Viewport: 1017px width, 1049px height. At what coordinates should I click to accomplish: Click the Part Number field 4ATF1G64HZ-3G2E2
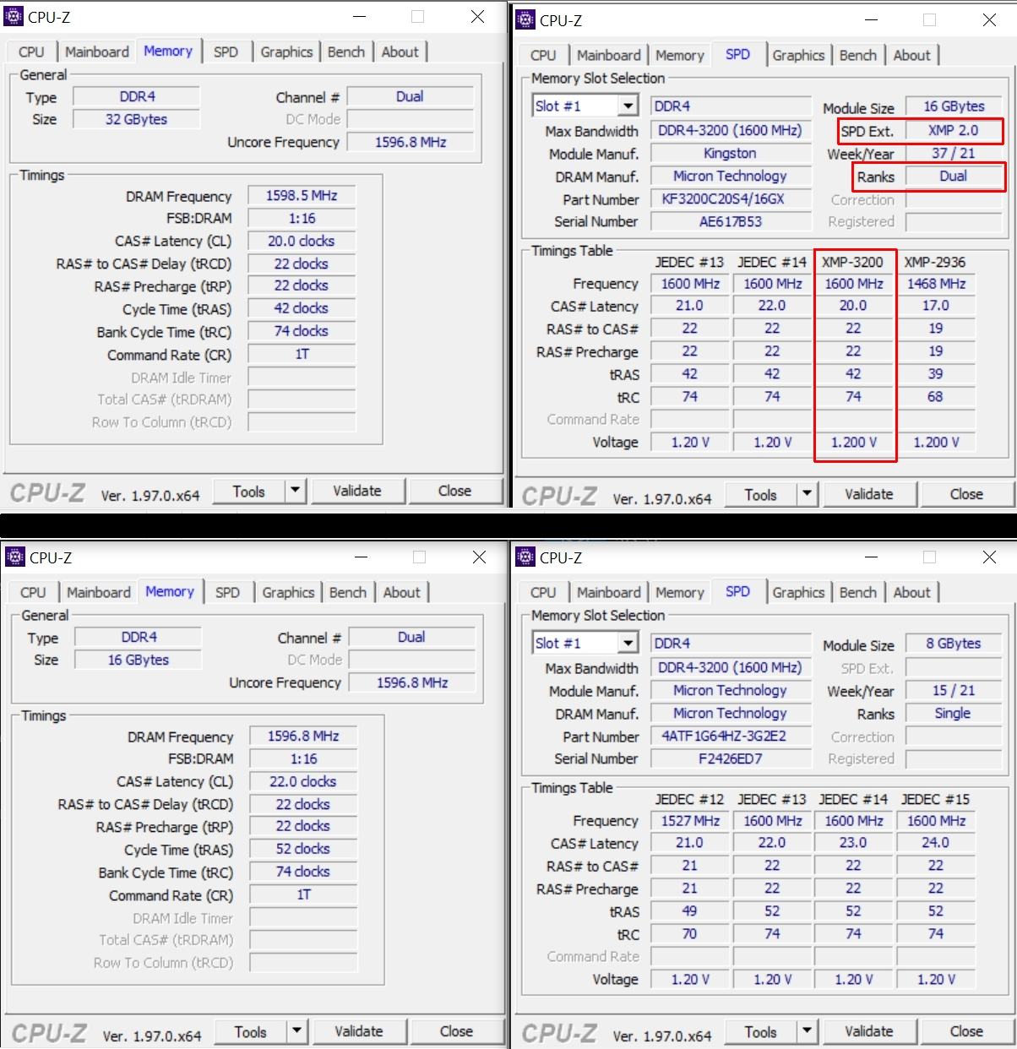[731, 736]
